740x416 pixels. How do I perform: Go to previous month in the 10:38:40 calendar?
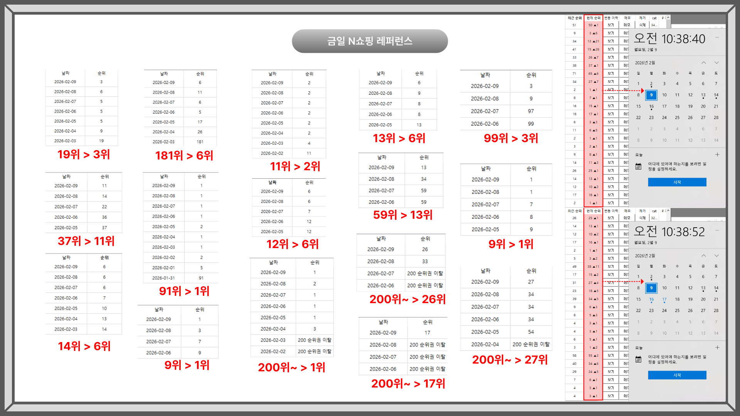[704, 63]
